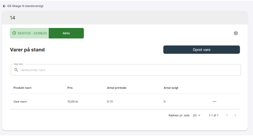Go to previous page chevron
The height and width of the screenshot is (136, 253).
coord(226,116)
